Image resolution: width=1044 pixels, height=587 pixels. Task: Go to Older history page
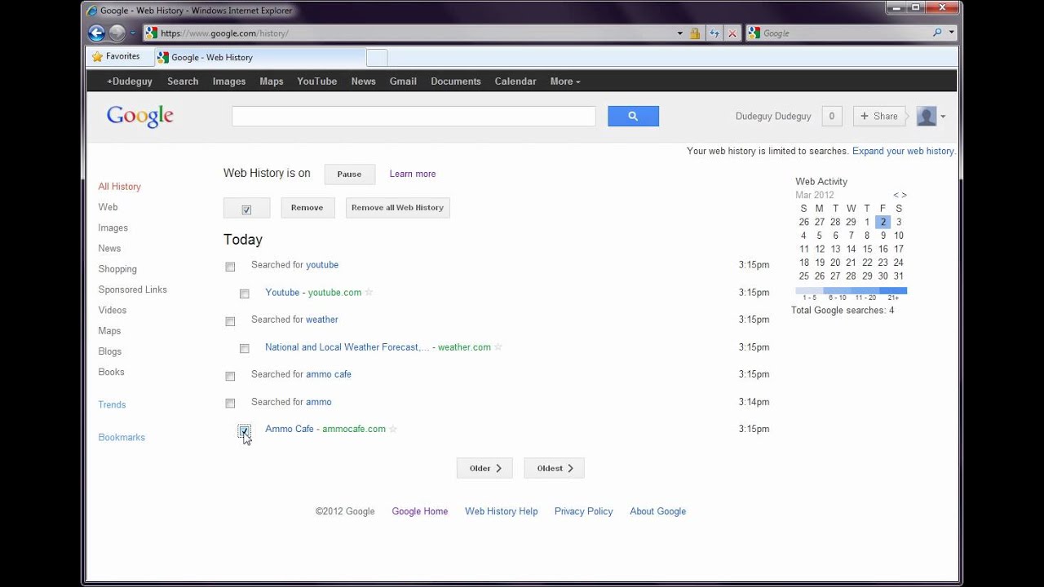point(484,468)
